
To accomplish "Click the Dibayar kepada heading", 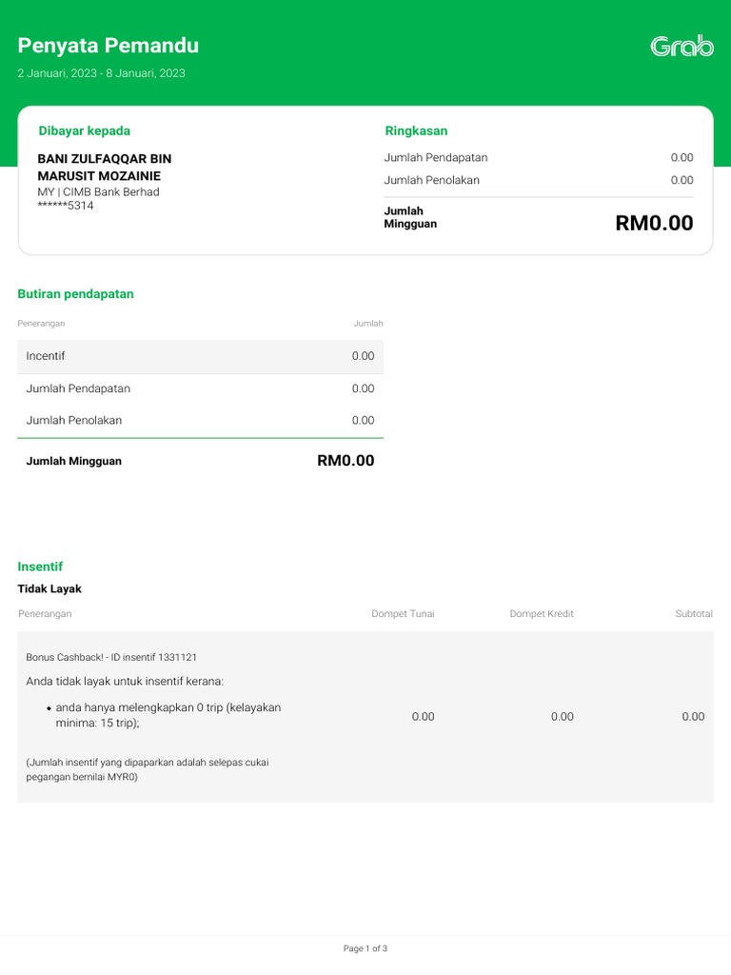I will [84, 130].
